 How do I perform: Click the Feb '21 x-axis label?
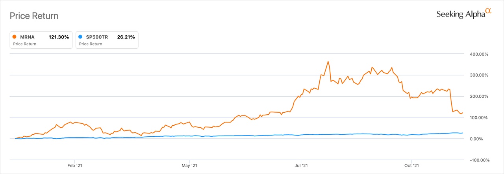tap(74, 166)
